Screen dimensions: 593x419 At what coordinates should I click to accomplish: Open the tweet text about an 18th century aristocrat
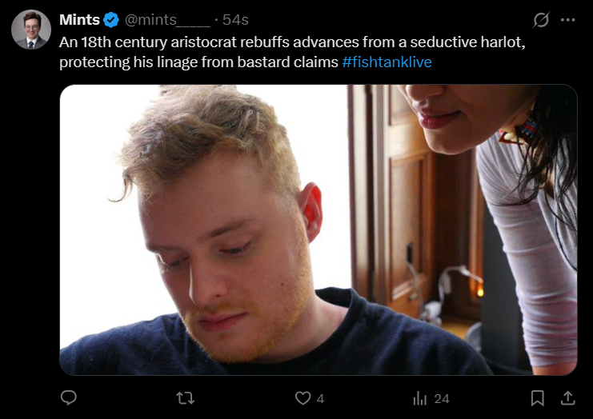(292, 52)
